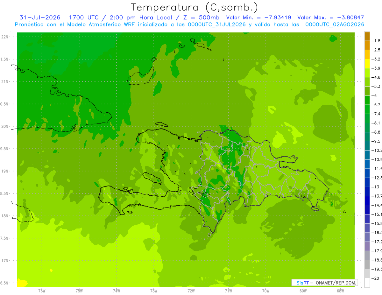Click the "72W" longitude label
This screenshot has height=295, width=382.
coord(191,291)
